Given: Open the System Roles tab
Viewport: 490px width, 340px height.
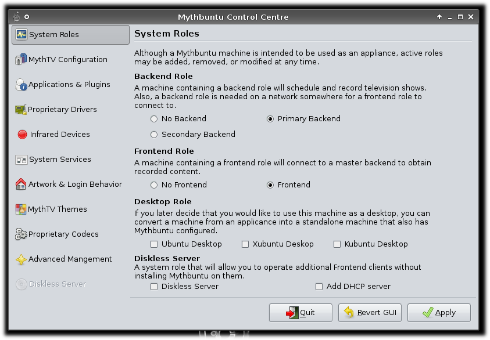Looking at the screenshot, I should point(71,35).
